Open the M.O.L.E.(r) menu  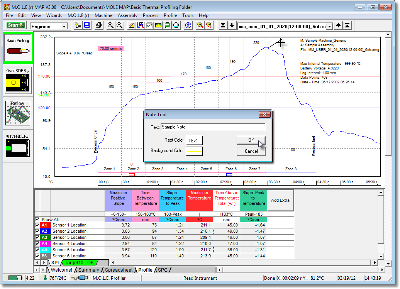click(x=78, y=15)
